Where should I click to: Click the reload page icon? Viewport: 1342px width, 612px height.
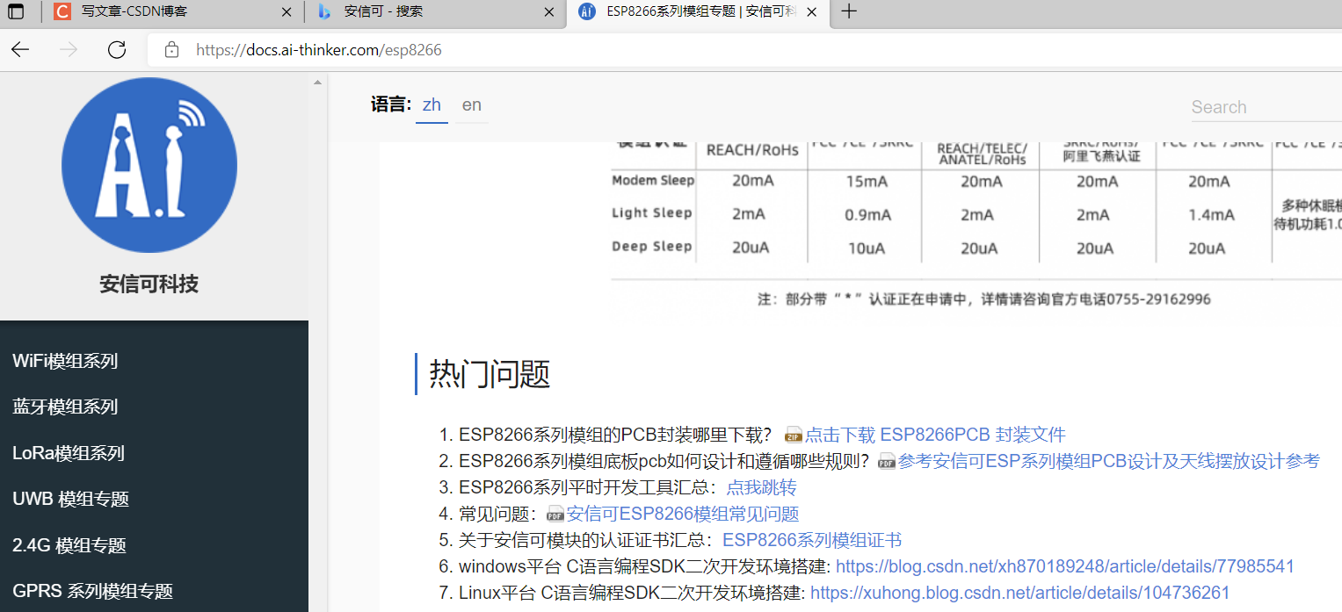coord(117,50)
